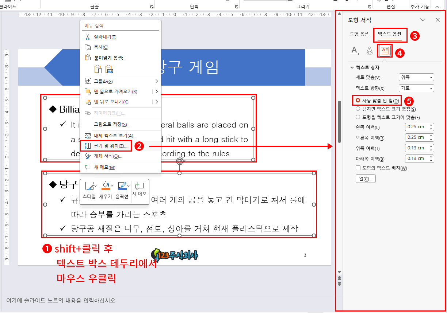Click the scroll up arrow of slide area
This screenshot has width=447, height=313.
tap(339, 14)
